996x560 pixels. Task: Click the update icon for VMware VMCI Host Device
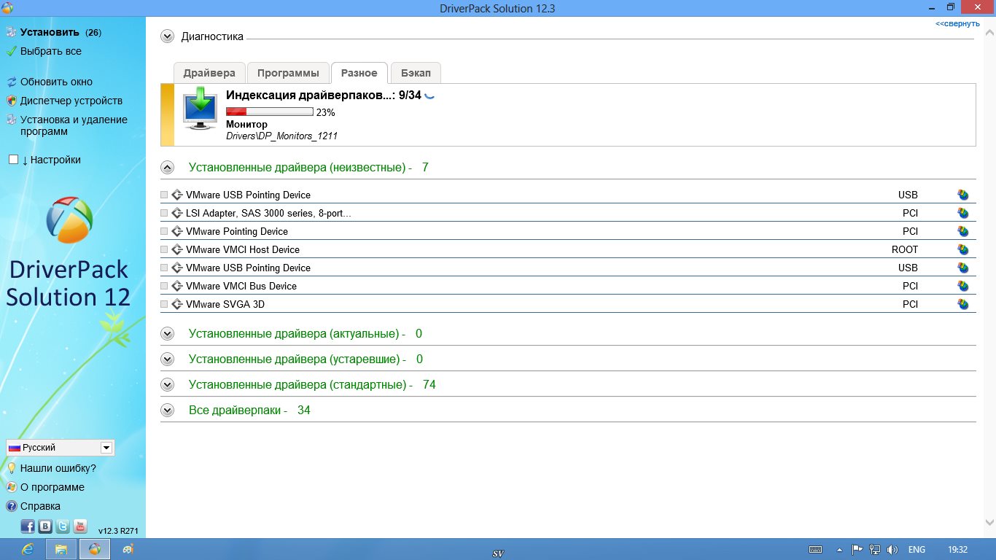[x=962, y=249]
